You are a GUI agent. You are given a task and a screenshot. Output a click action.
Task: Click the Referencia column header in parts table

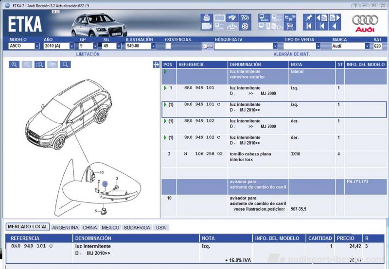pyautogui.click(x=202, y=65)
